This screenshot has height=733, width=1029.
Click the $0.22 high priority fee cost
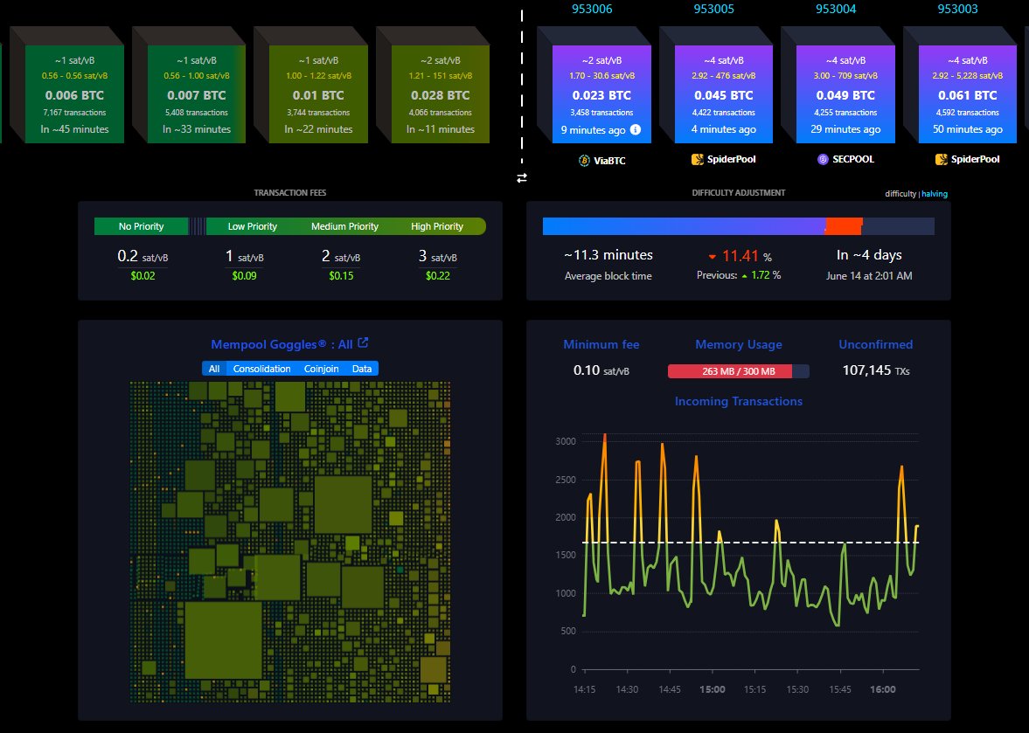(x=438, y=276)
